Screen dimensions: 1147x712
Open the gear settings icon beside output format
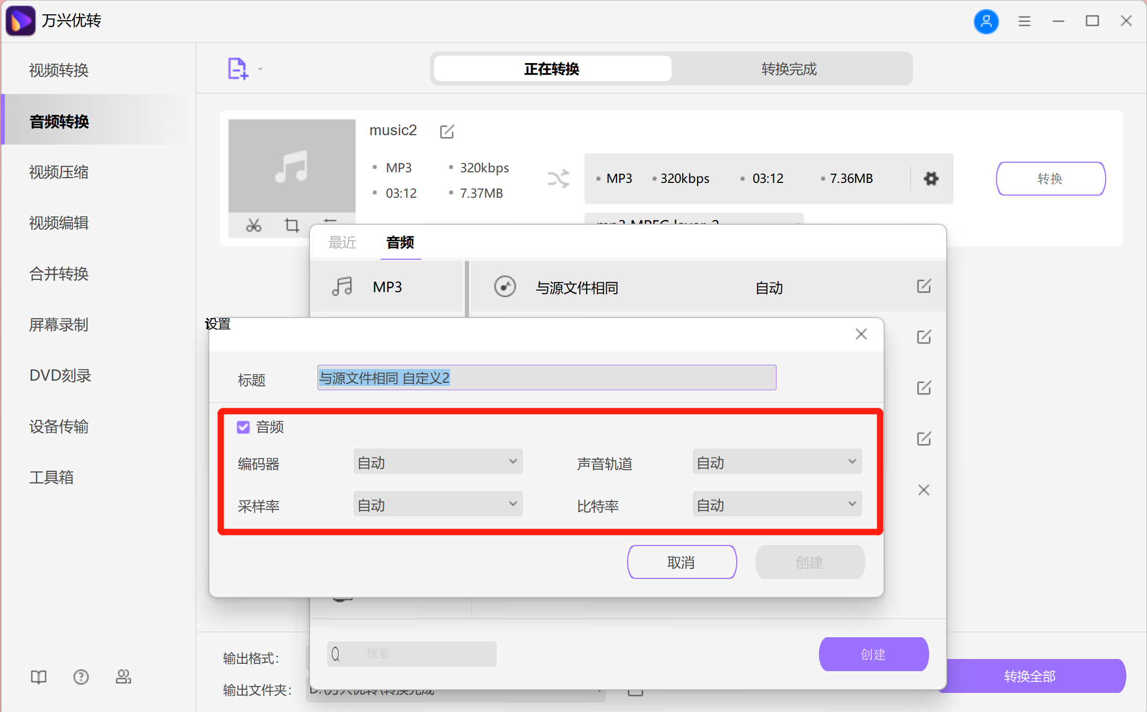tap(931, 179)
